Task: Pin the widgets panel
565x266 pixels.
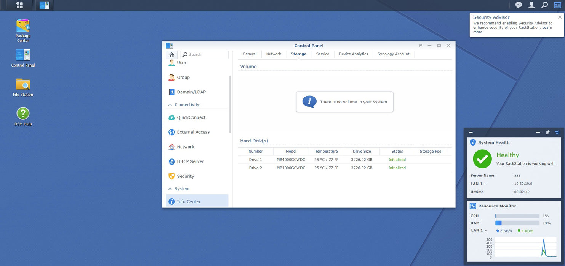Action: 547,132
